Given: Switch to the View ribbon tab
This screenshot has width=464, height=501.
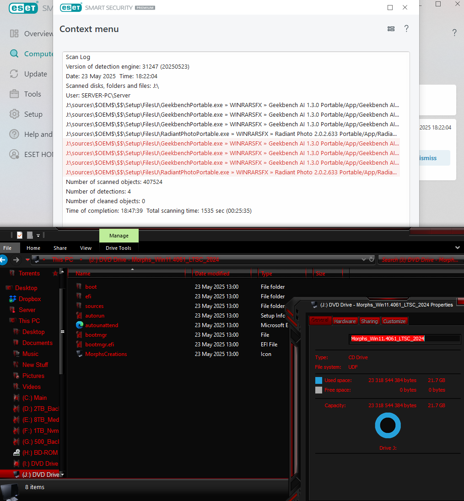Looking at the screenshot, I should tap(86, 248).
